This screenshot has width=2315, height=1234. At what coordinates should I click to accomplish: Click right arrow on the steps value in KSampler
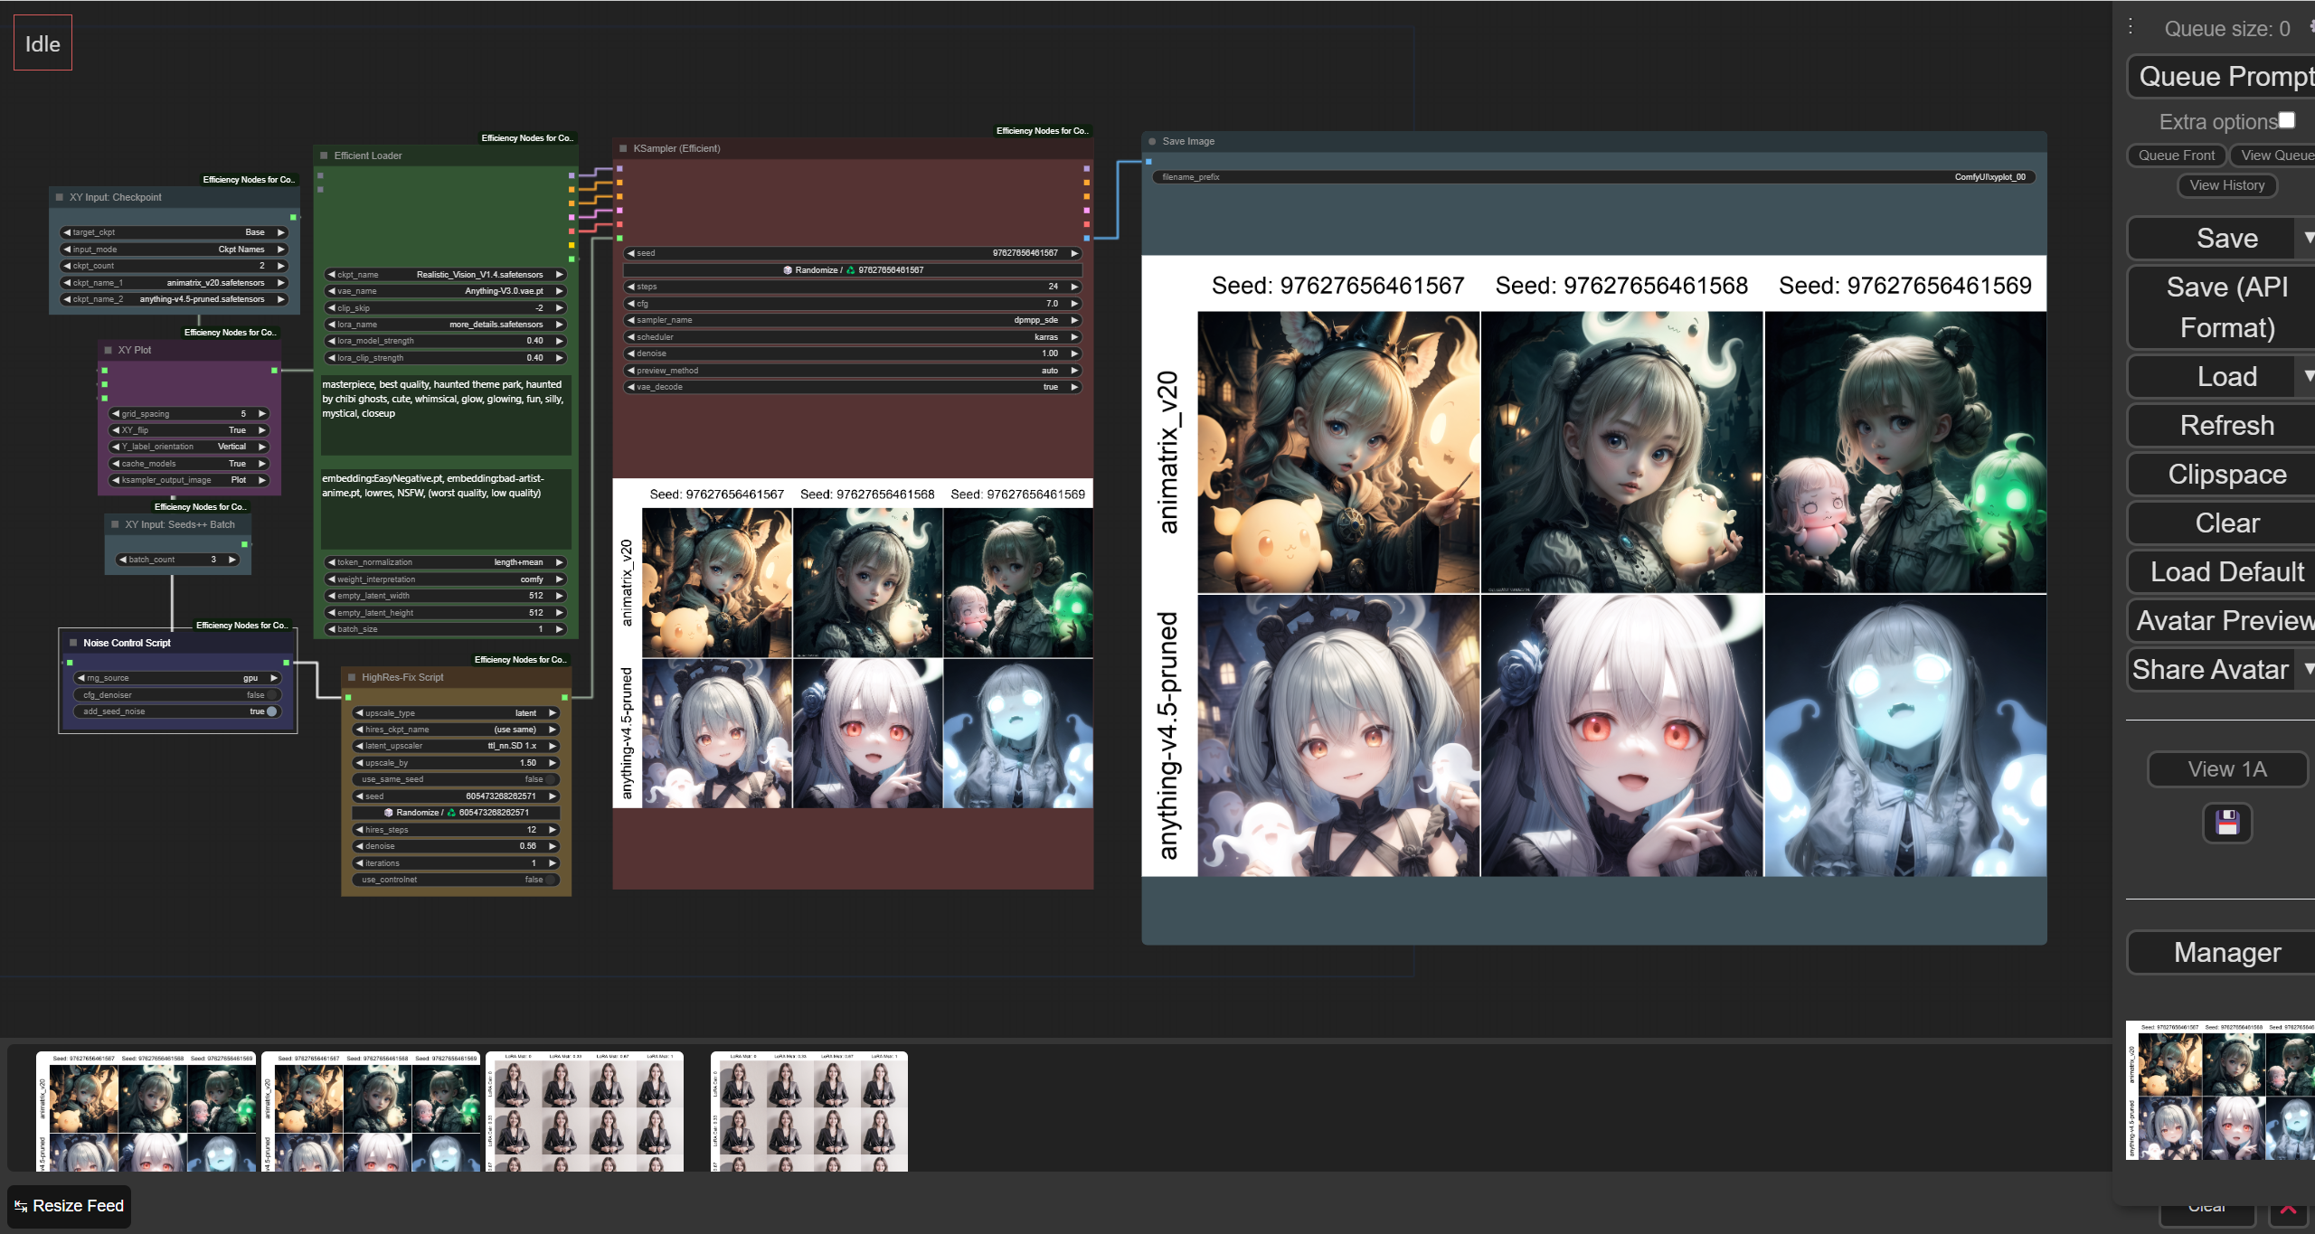tap(1074, 287)
